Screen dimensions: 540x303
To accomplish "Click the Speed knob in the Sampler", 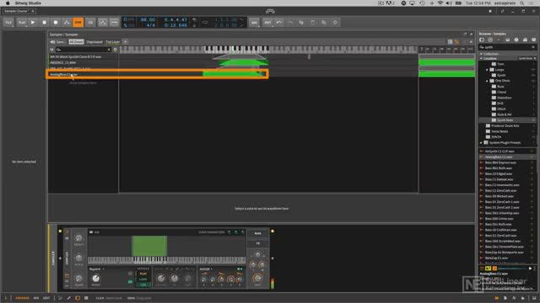I will [x=95, y=279].
